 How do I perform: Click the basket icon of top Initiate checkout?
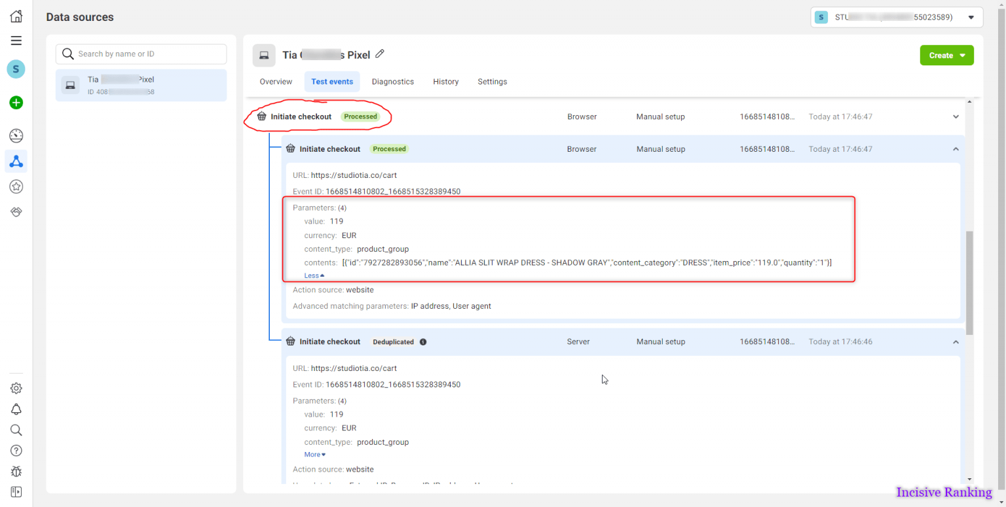tap(262, 116)
